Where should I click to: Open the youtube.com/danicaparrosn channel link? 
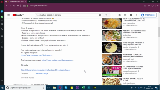click(58, 60)
